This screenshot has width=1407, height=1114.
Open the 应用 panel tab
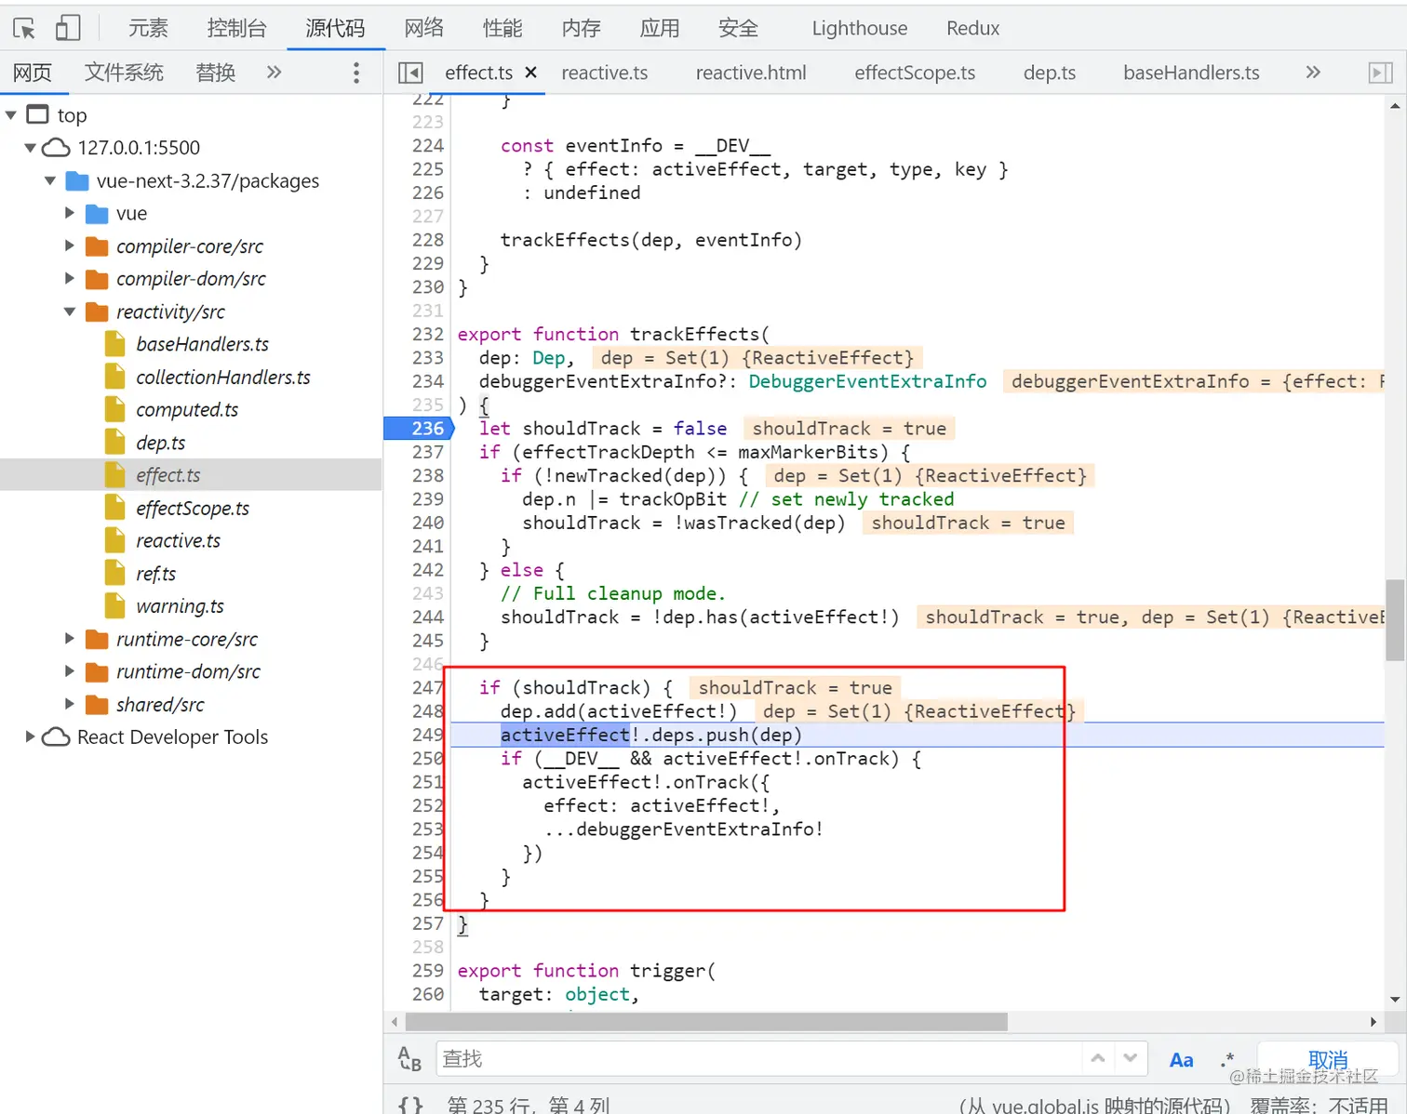coord(659,28)
